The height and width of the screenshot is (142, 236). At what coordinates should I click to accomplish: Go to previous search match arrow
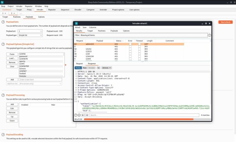coord(83,115)
